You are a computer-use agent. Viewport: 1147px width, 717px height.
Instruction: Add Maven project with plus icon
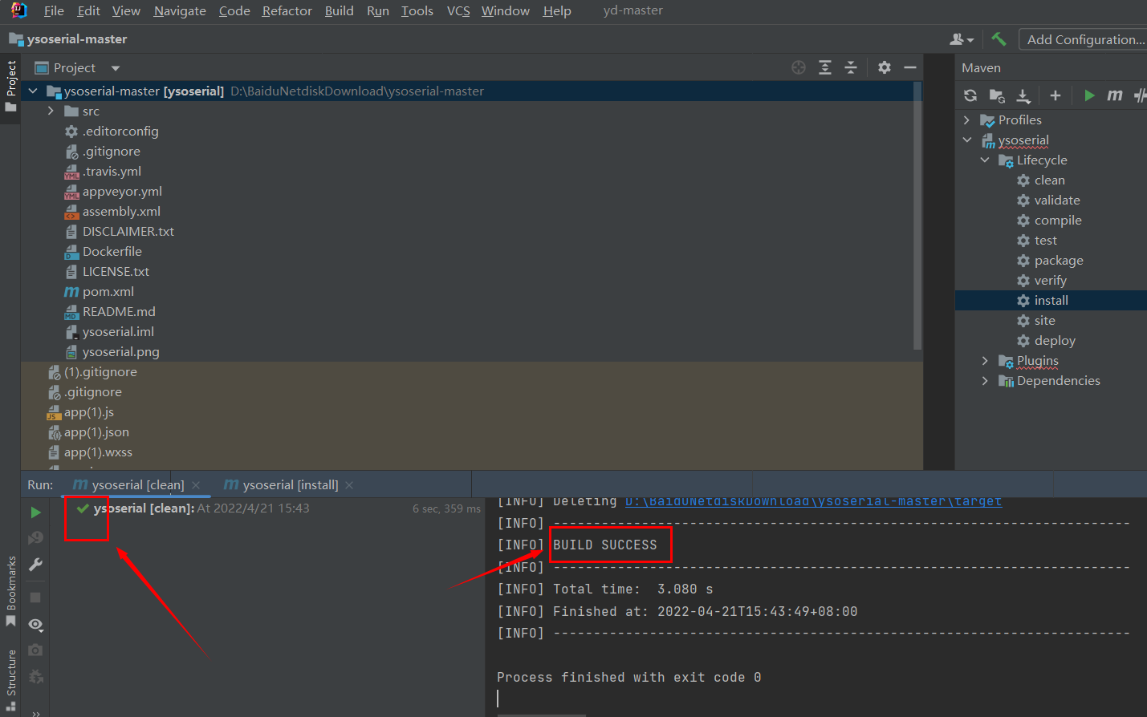click(1055, 95)
